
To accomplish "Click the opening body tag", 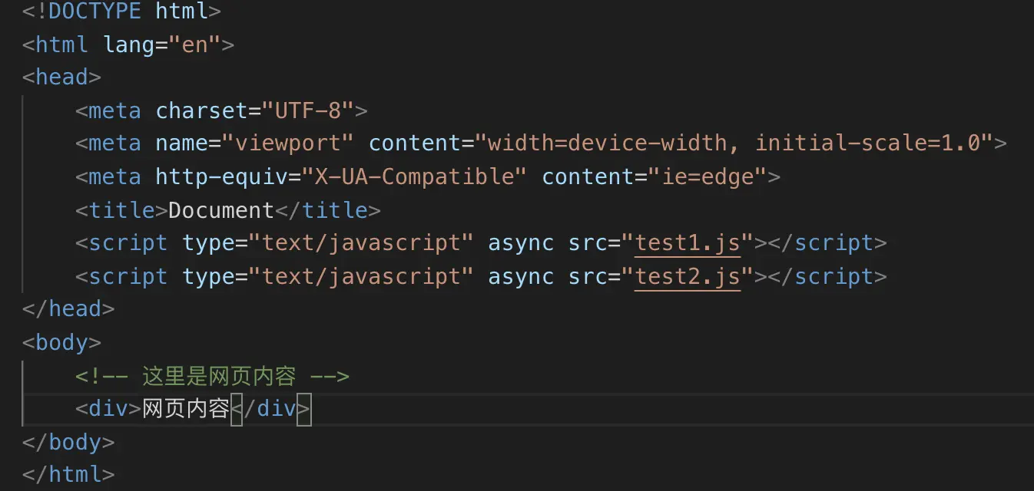I will tap(61, 342).
